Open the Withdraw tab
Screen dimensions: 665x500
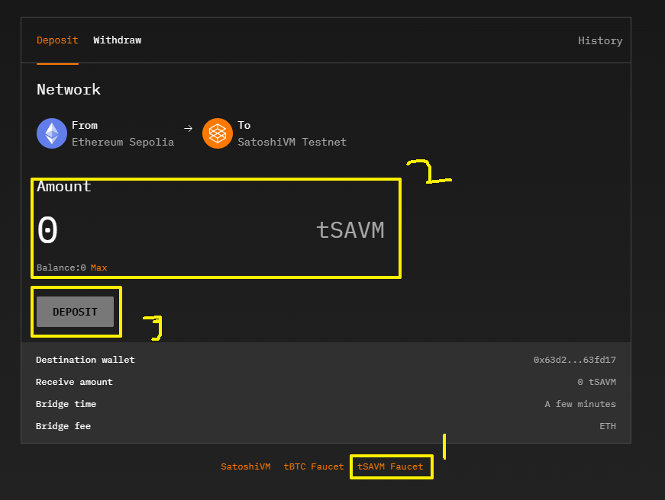point(118,40)
